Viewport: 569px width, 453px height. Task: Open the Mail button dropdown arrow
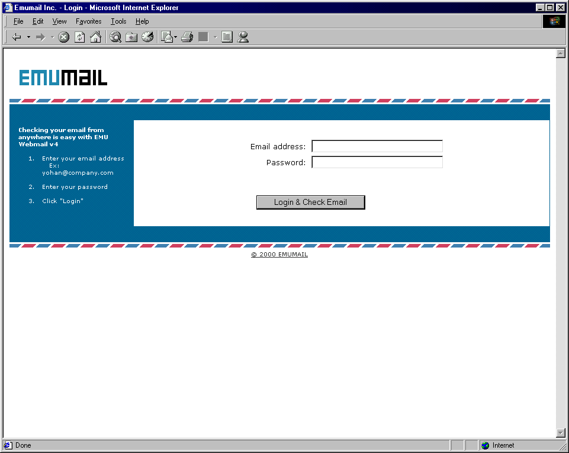(176, 37)
